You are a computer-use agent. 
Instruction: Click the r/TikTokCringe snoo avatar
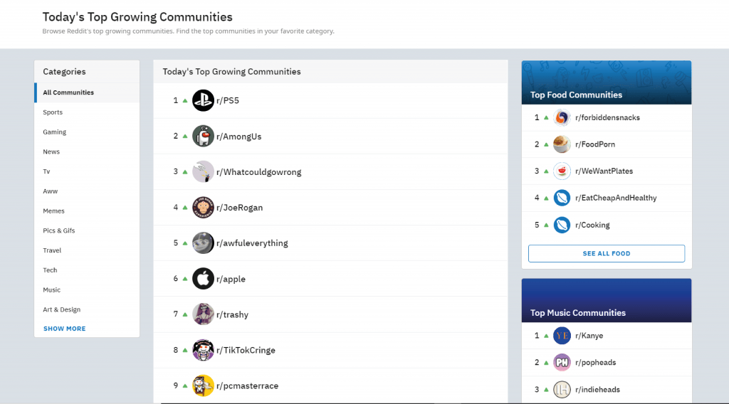203,350
